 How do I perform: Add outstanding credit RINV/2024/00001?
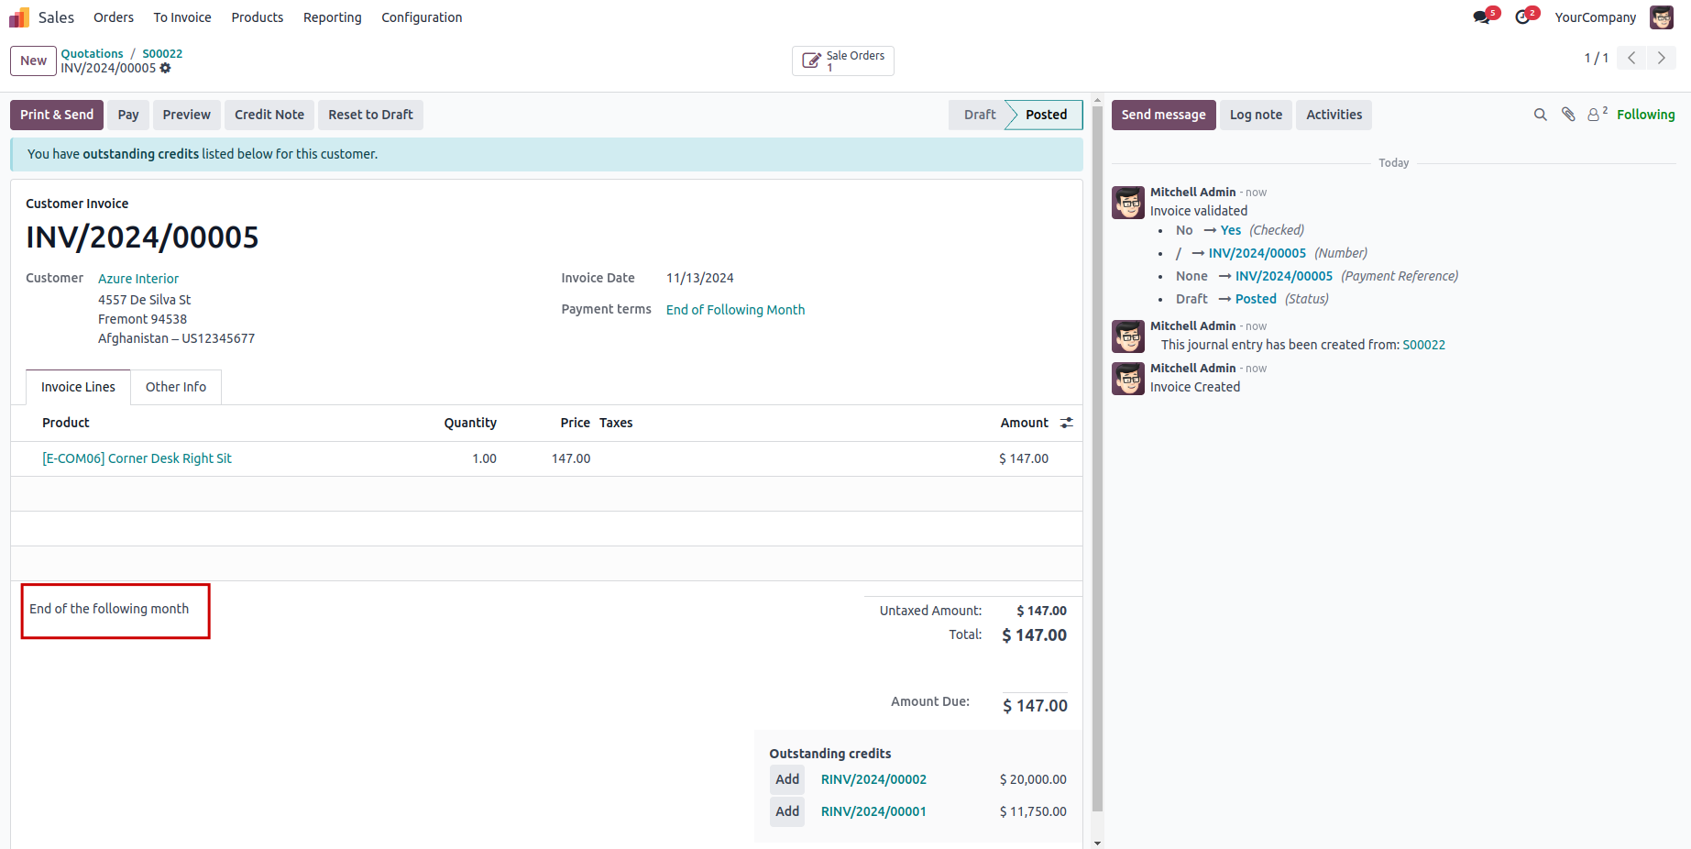coord(787,811)
